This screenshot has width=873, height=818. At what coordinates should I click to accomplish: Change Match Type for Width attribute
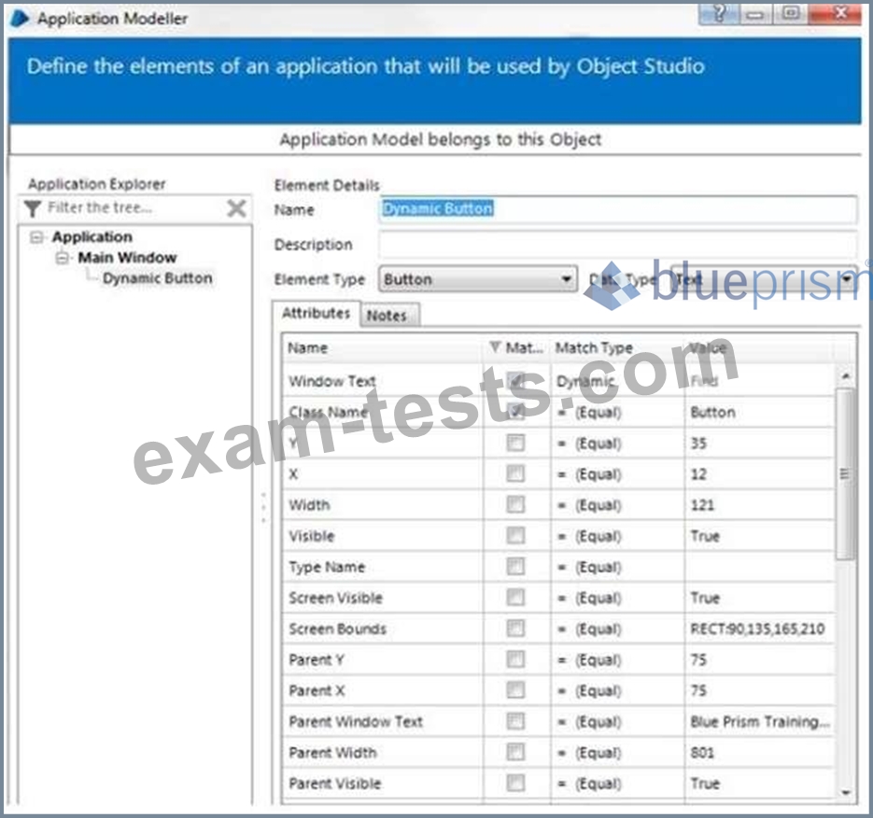(617, 505)
